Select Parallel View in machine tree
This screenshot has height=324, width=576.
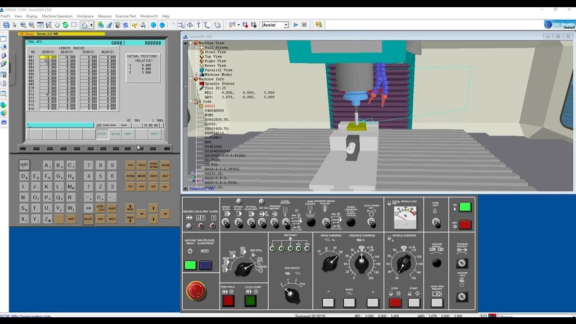click(x=218, y=70)
